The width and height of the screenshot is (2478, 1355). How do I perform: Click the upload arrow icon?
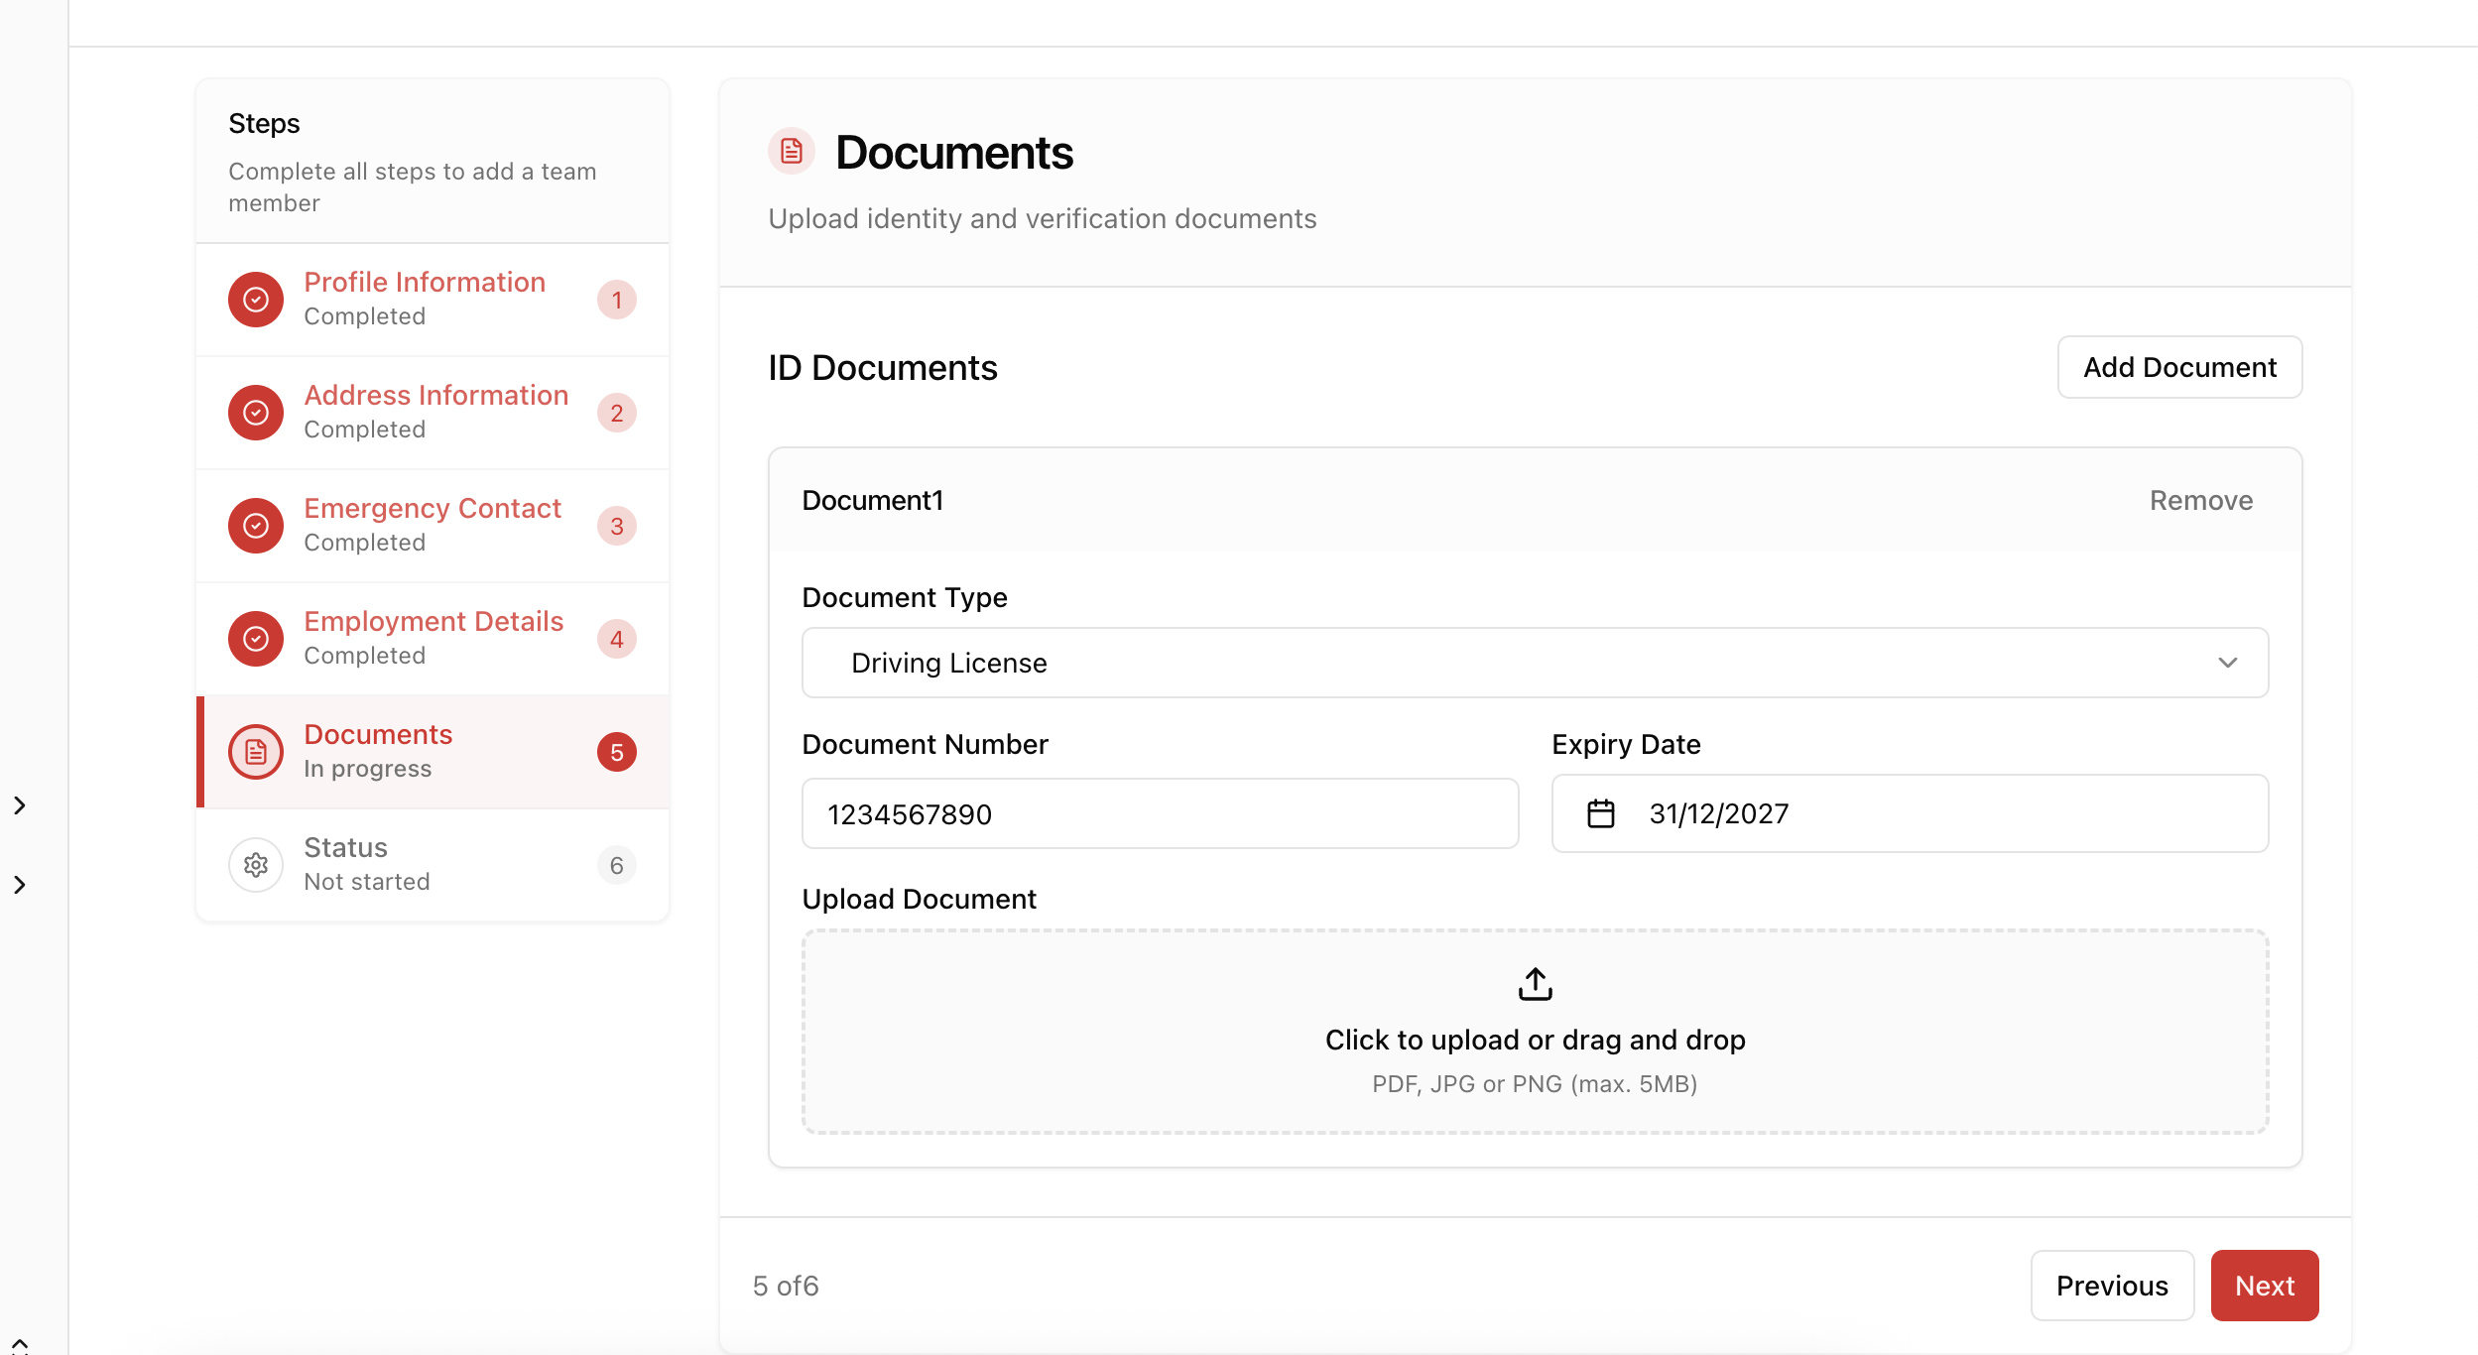1535,984
